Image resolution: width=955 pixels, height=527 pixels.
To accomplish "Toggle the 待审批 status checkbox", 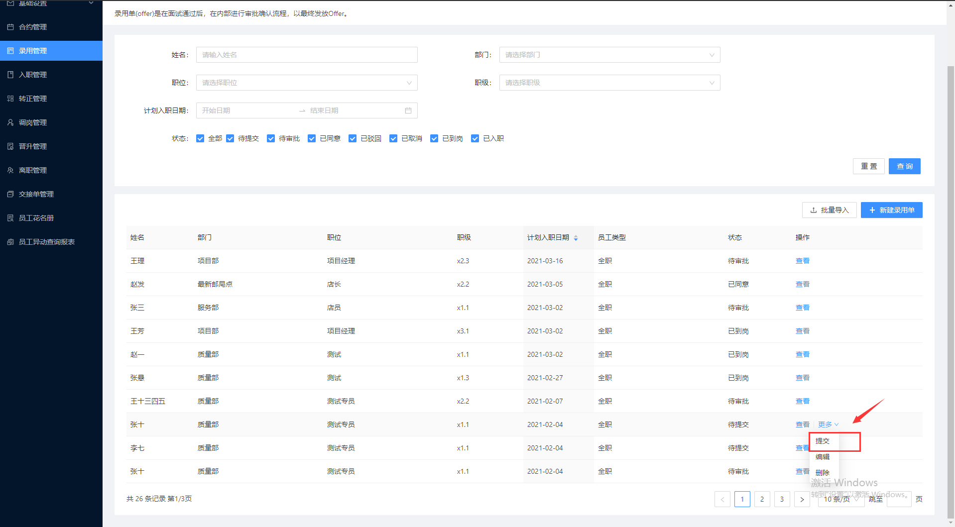I will coord(271,138).
